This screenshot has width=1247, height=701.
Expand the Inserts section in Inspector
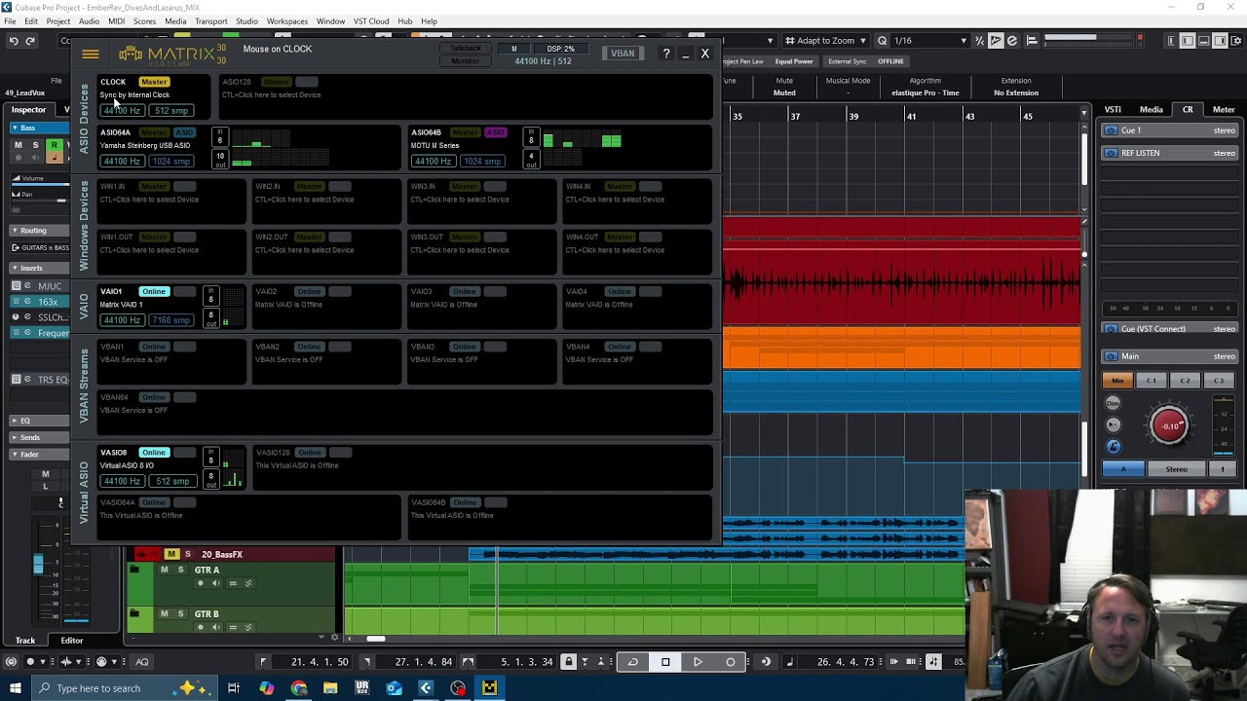tap(39, 268)
